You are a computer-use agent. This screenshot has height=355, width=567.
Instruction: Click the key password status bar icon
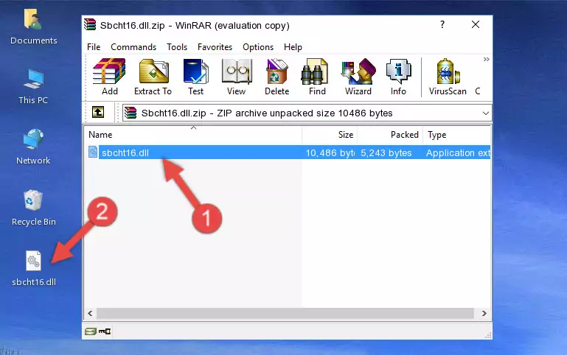pos(105,331)
